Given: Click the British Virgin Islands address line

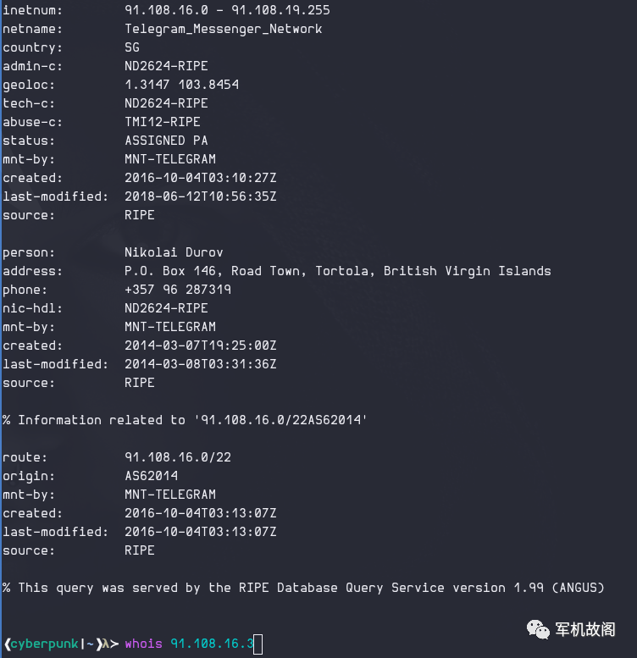Looking at the screenshot, I should (x=338, y=271).
